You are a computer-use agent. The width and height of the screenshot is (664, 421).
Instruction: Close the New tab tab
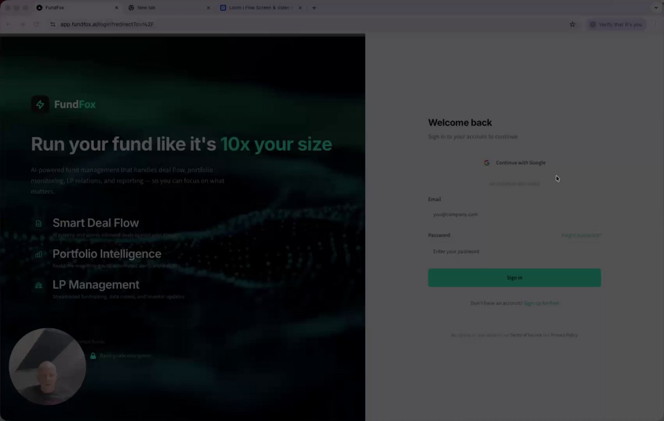coord(209,8)
